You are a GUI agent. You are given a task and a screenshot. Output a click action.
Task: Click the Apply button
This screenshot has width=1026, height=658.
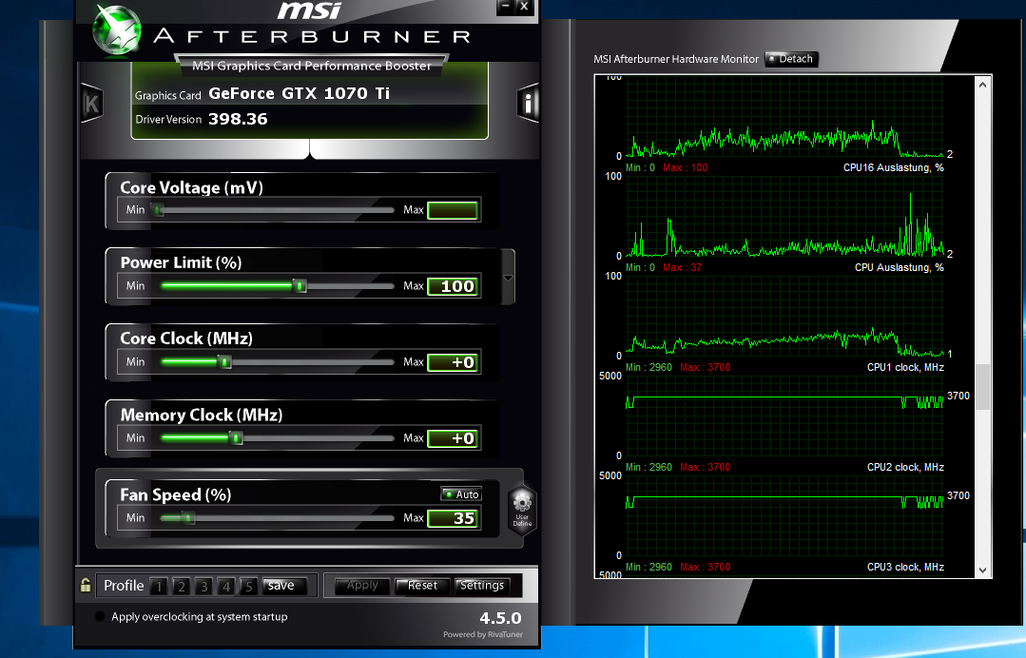[362, 586]
